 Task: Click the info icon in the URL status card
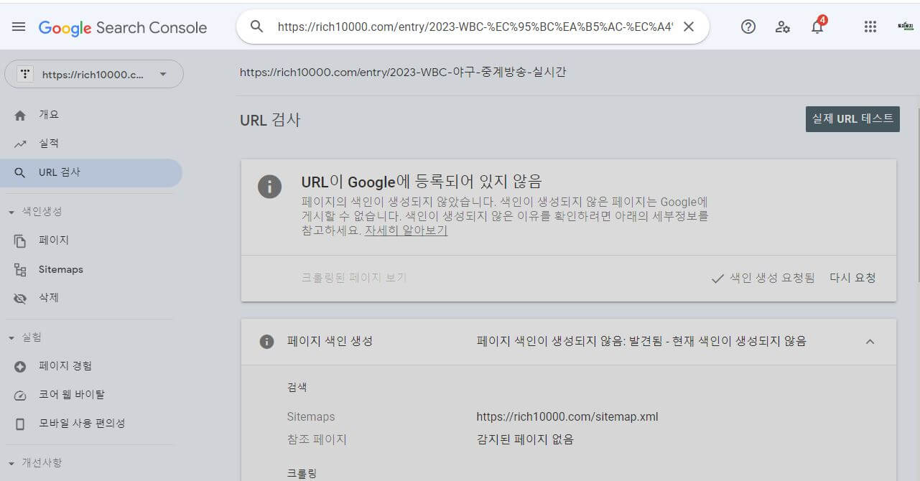[270, 187]
